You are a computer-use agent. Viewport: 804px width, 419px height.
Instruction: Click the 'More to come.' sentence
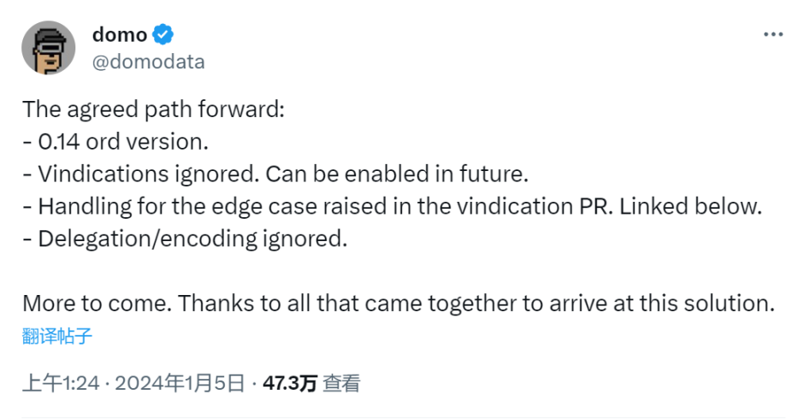click(x=97, y=303)
